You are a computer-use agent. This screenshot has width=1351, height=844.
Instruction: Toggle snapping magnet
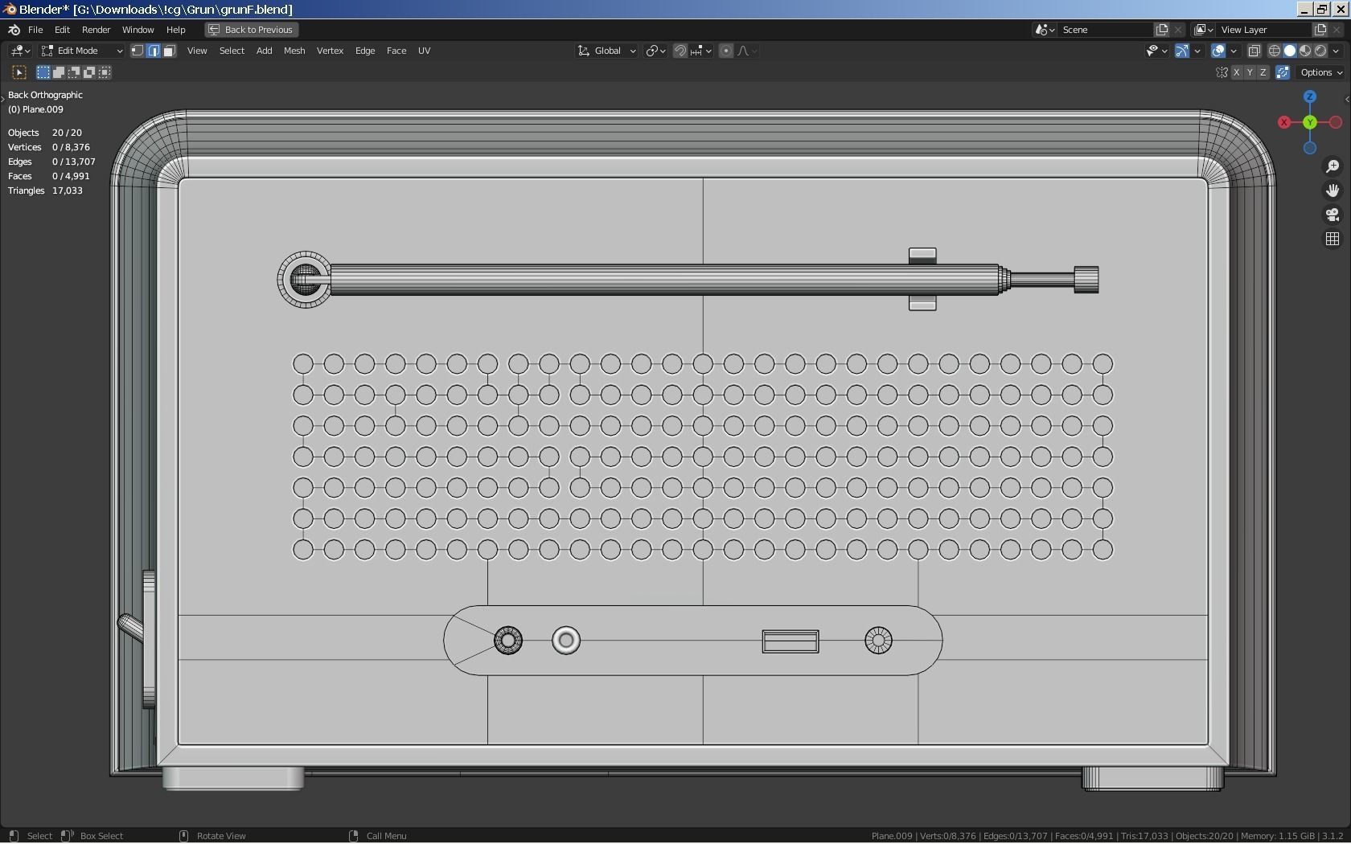tap(680, 51)
